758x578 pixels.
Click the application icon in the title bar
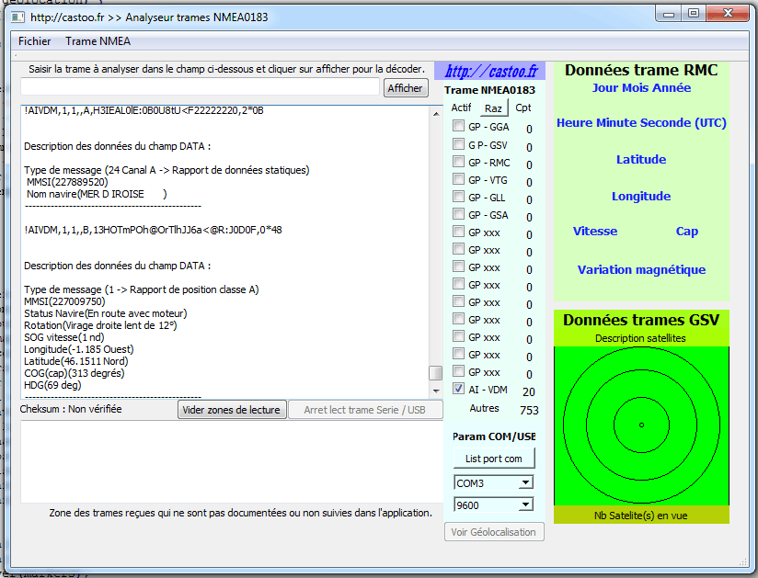[x=17, y=17]
